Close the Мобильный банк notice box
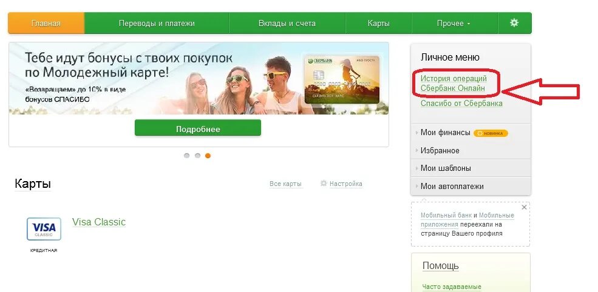The width and height of the screenshot is (598, 292). point(524,207)
